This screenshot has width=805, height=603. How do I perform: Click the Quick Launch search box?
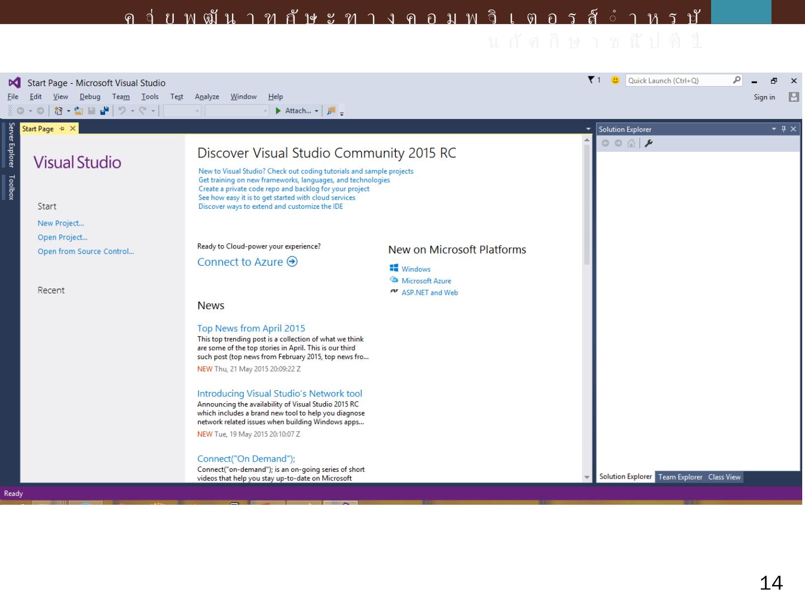679,80
